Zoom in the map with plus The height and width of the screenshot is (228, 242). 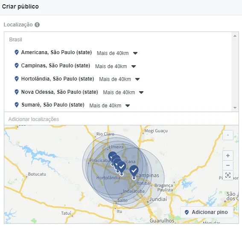click(228, 156)
